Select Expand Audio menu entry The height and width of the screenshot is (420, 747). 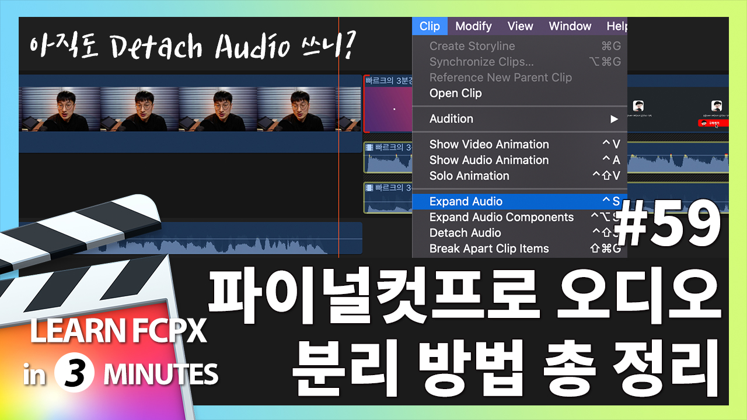519,202
